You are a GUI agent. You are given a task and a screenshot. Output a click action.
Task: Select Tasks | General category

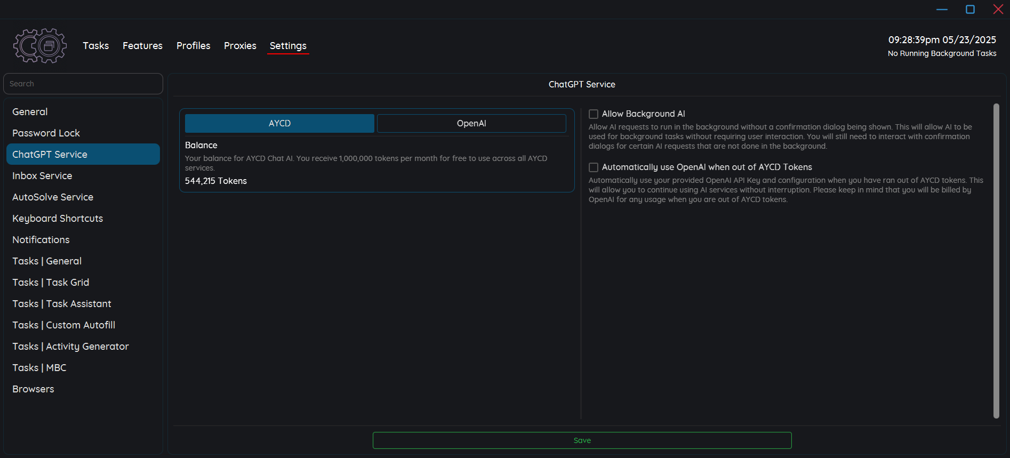coord(83,261)
